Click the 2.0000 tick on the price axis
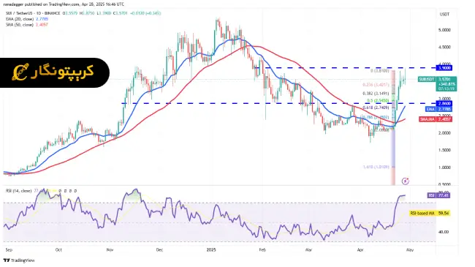The image size is (475, 267). tap(445, 133)
